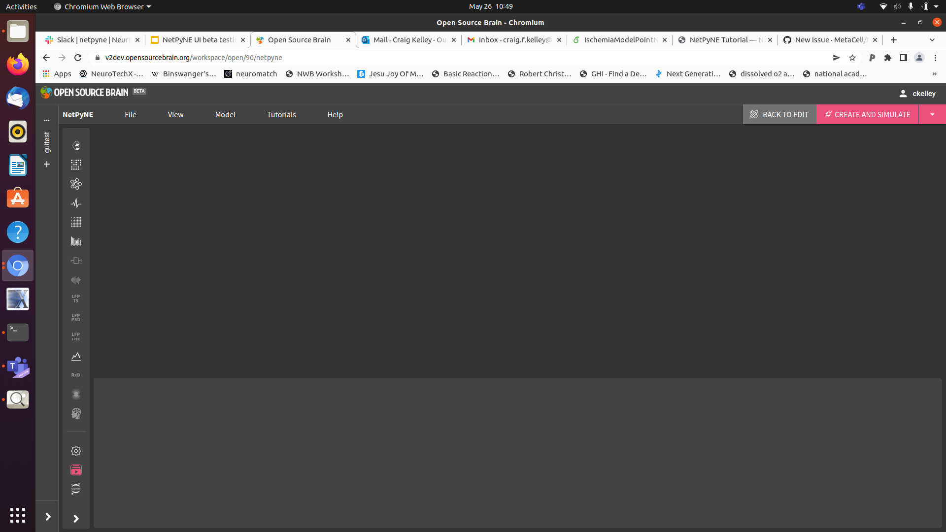Open the Model menu
Viewport: 946px width, 532px height.
point(225,114)
